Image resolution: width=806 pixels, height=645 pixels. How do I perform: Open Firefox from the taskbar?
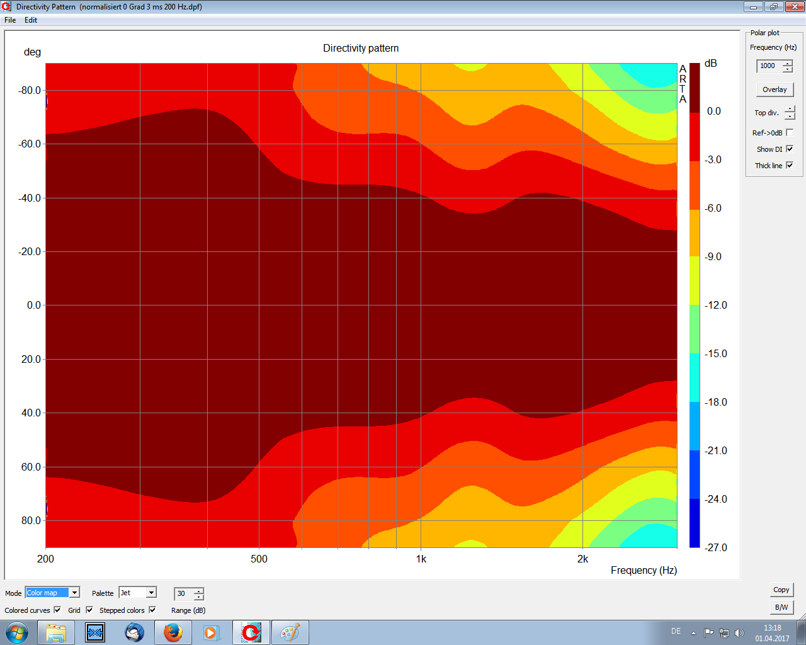(x=173, y=632)
